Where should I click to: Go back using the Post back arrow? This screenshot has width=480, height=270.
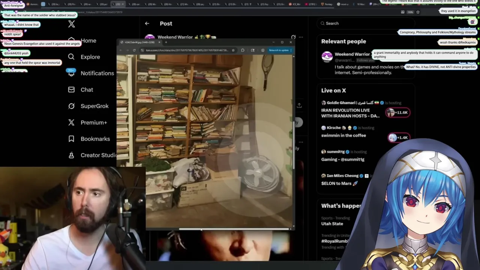(147, 23)
